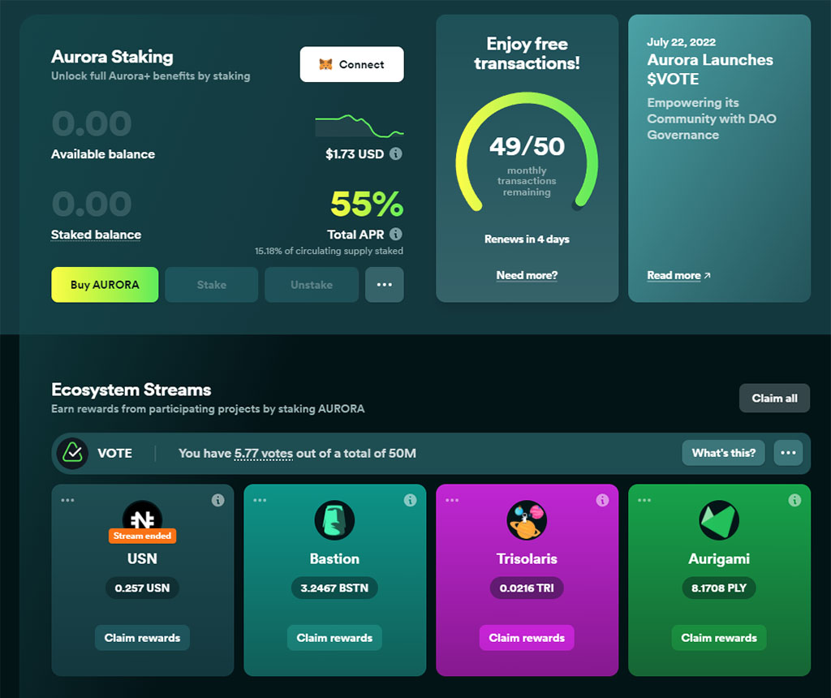Click the Unstake button

[x=312, y=285]
